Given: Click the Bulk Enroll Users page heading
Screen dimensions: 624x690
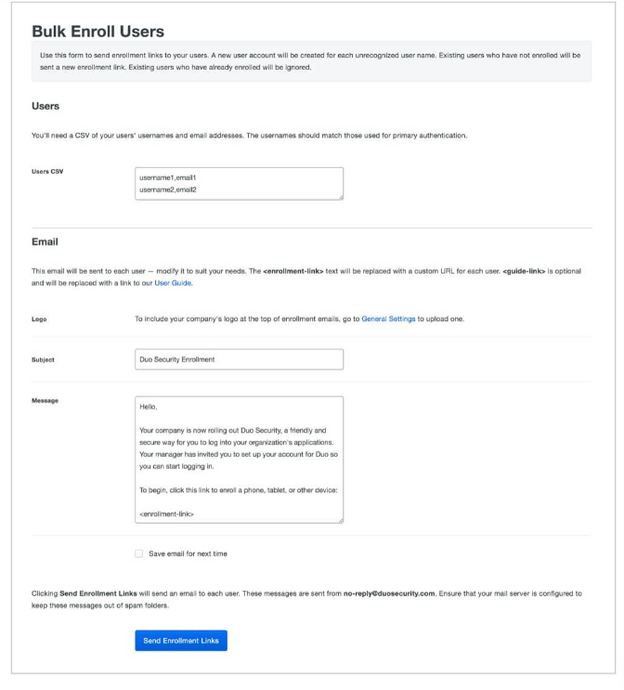Looking at the screenshot, I should pyautogui.click(x=97, y=32).
